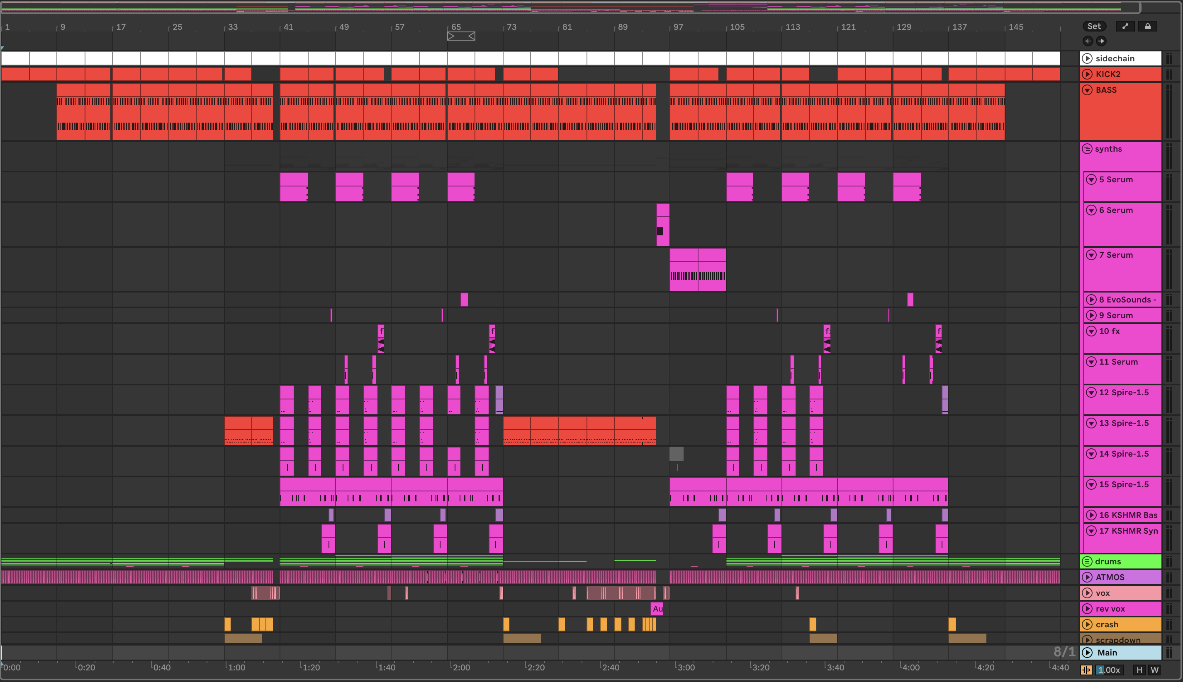Unfold the sidechain track
Viewport: 1183px width, 682px height.
pos(1087,58)
